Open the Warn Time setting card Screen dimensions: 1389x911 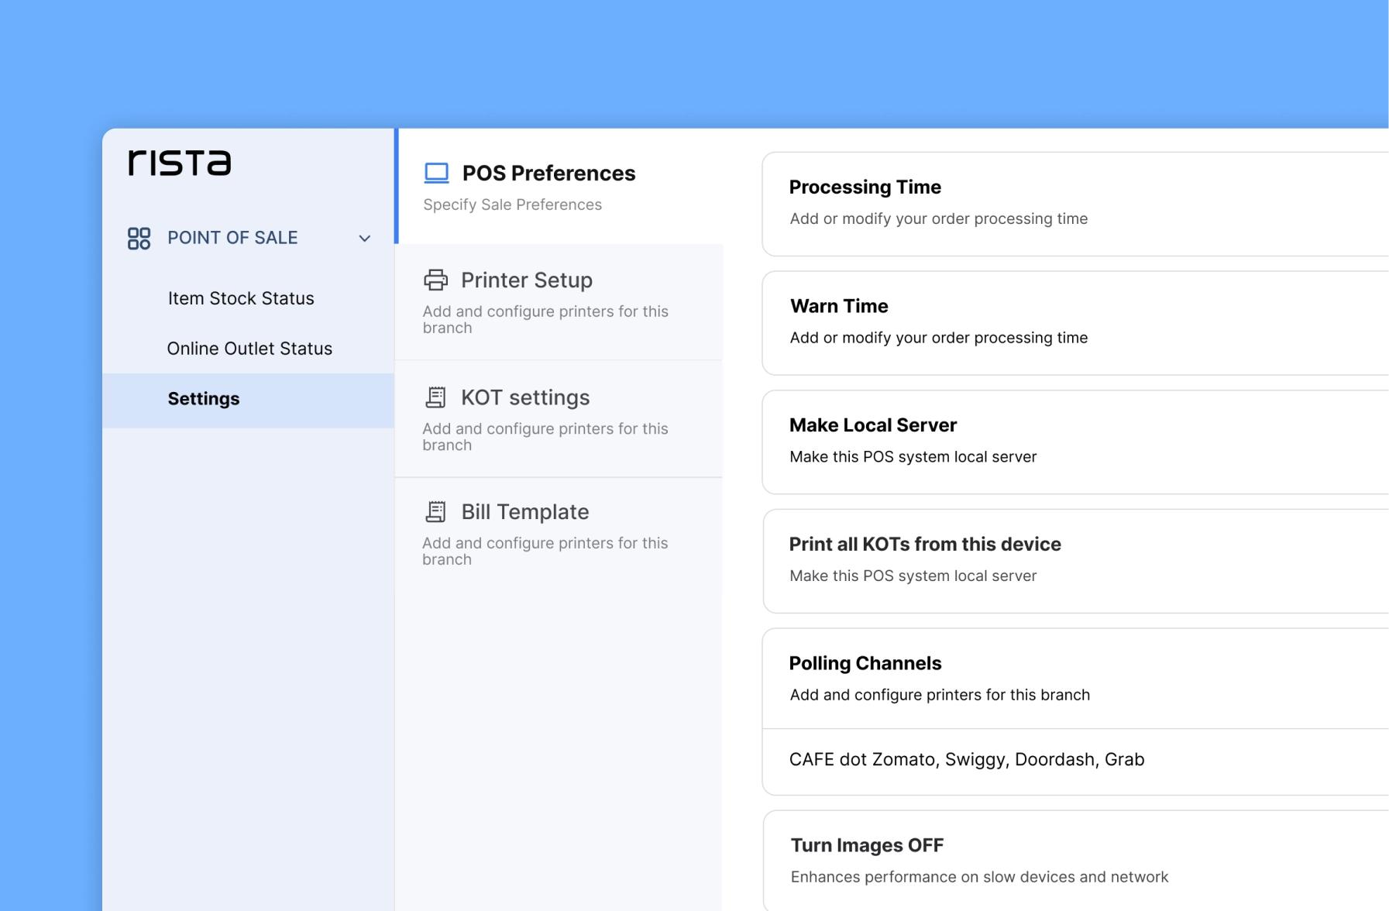tap(1075, 322)
